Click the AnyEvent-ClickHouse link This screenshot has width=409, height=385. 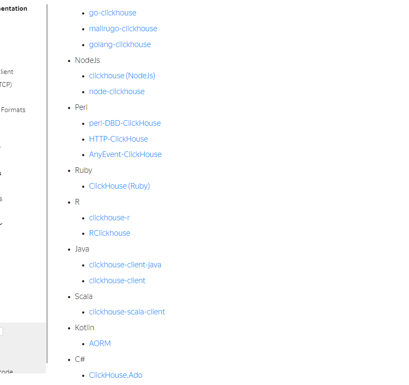pos(125,154)
